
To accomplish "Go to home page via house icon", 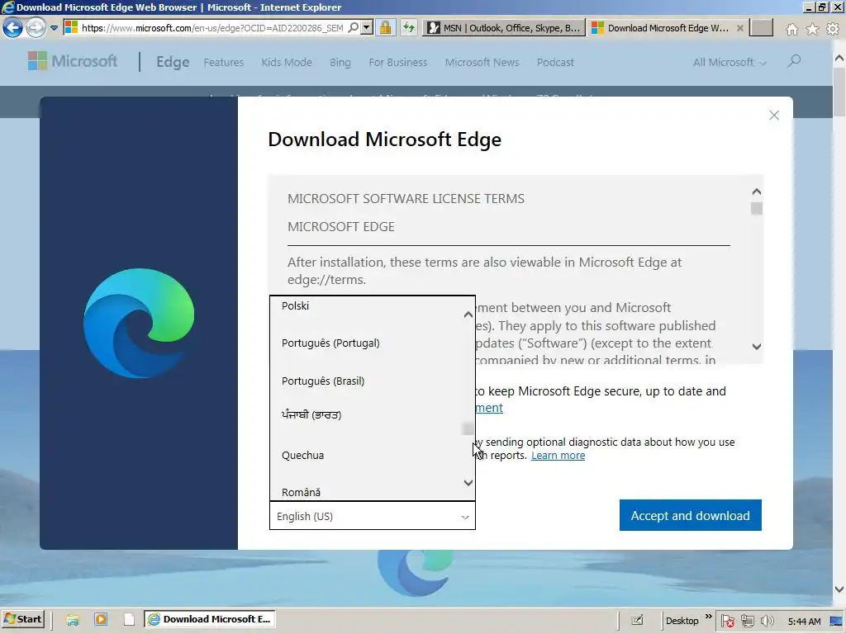I will 792,29.
